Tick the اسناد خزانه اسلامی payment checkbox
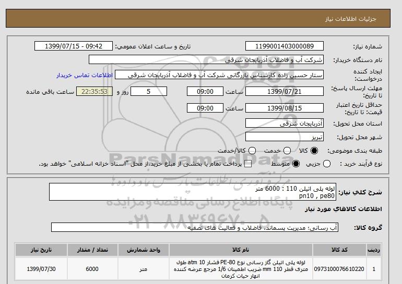This screenshot has width=402, height=284. click(x=248, y=164)
